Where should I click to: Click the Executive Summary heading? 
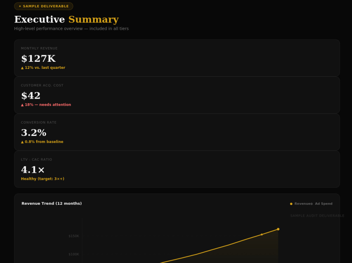click(x=67, y=20)
